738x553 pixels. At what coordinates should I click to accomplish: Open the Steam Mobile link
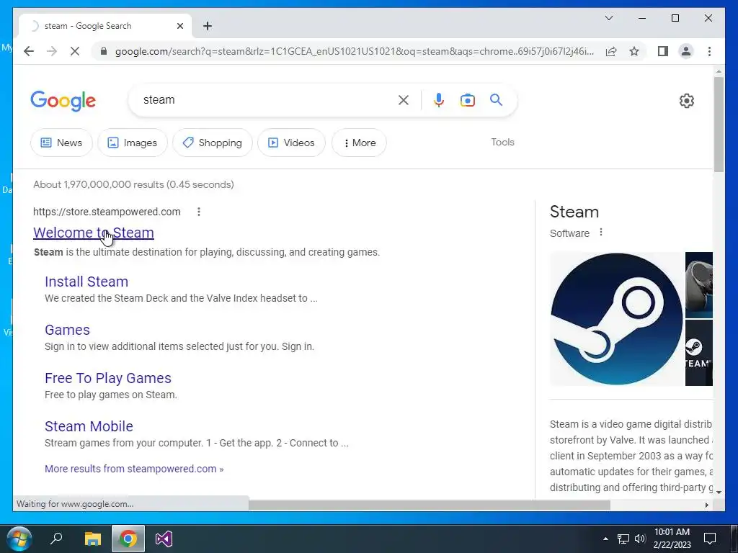pos(89,426)
